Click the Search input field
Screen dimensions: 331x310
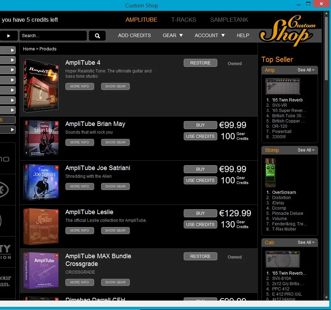click(53, 36)
